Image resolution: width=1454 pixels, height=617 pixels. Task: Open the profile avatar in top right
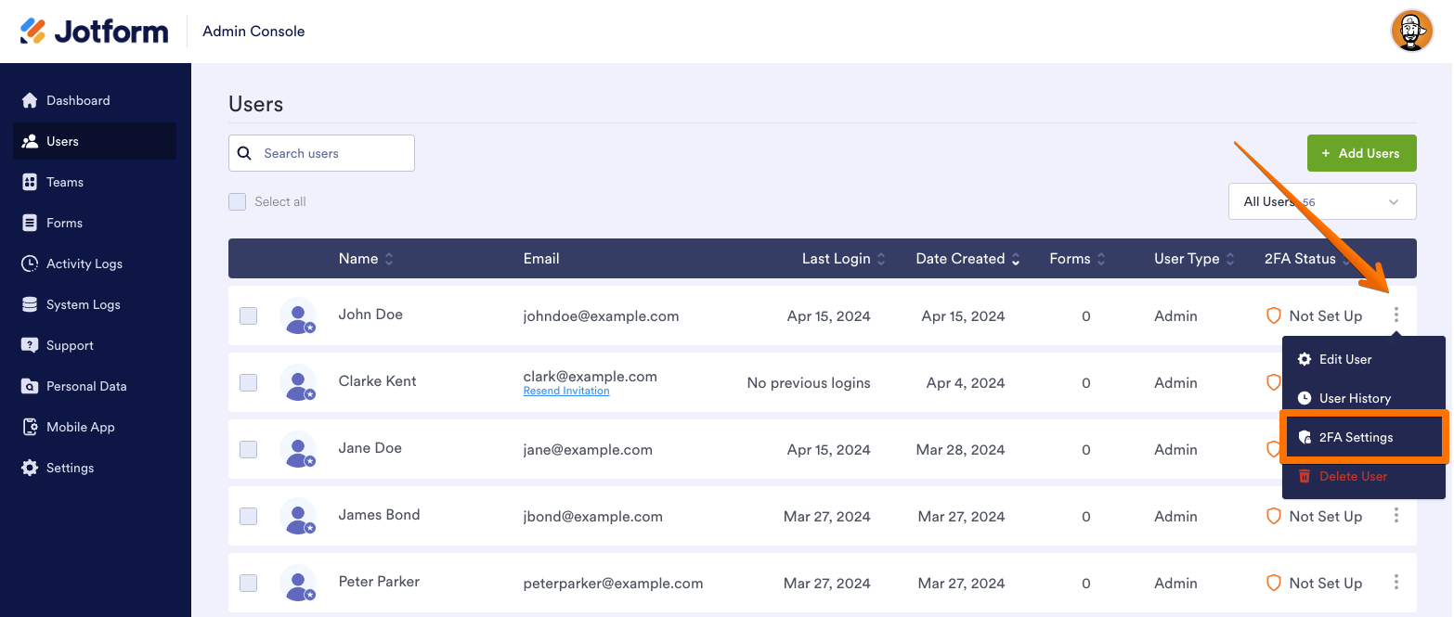[1411, 32]
